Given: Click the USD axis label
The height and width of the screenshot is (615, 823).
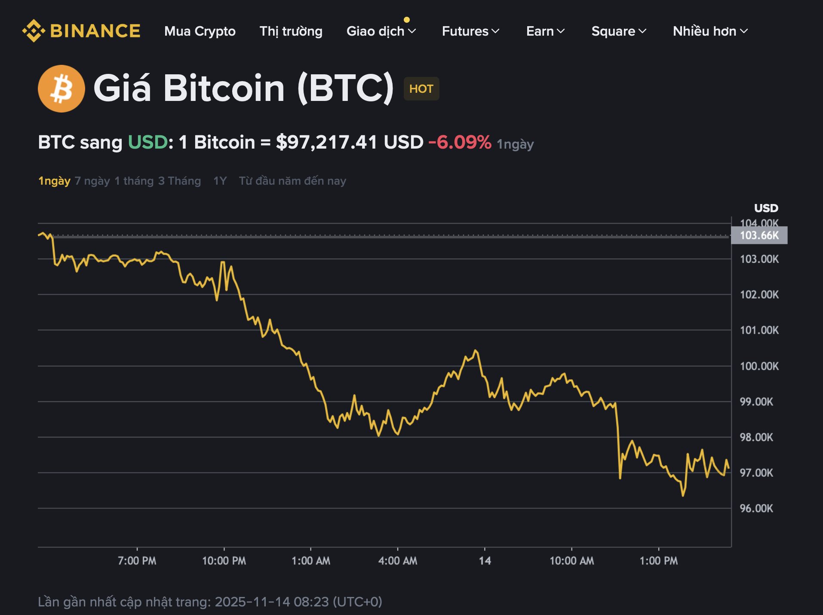Looking at the screenshot, I should pyautogui.click(x=766, y=208).
